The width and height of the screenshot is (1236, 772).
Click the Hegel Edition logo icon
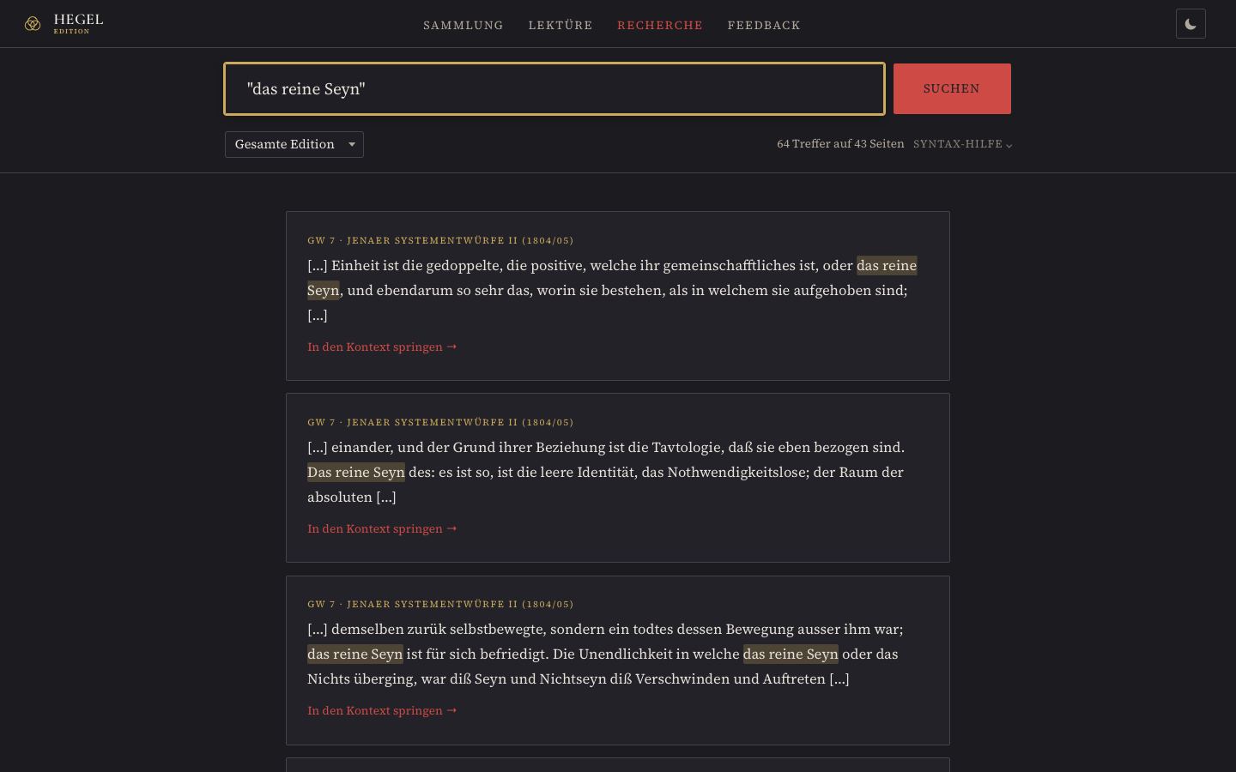tap(33, 24)
